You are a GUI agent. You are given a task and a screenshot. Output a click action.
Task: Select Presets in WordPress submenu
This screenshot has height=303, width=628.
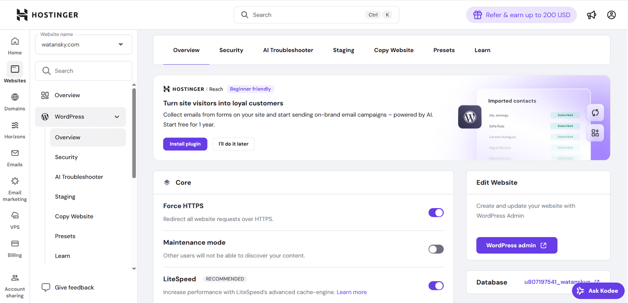click(x=65, y=236)
